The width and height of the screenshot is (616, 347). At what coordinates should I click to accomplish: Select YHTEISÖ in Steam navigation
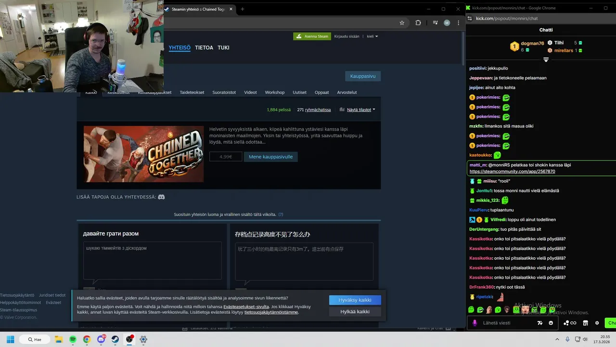click(x=180, y=48)
